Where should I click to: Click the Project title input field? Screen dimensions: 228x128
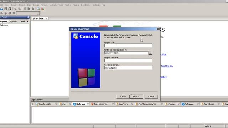[128, 46]
